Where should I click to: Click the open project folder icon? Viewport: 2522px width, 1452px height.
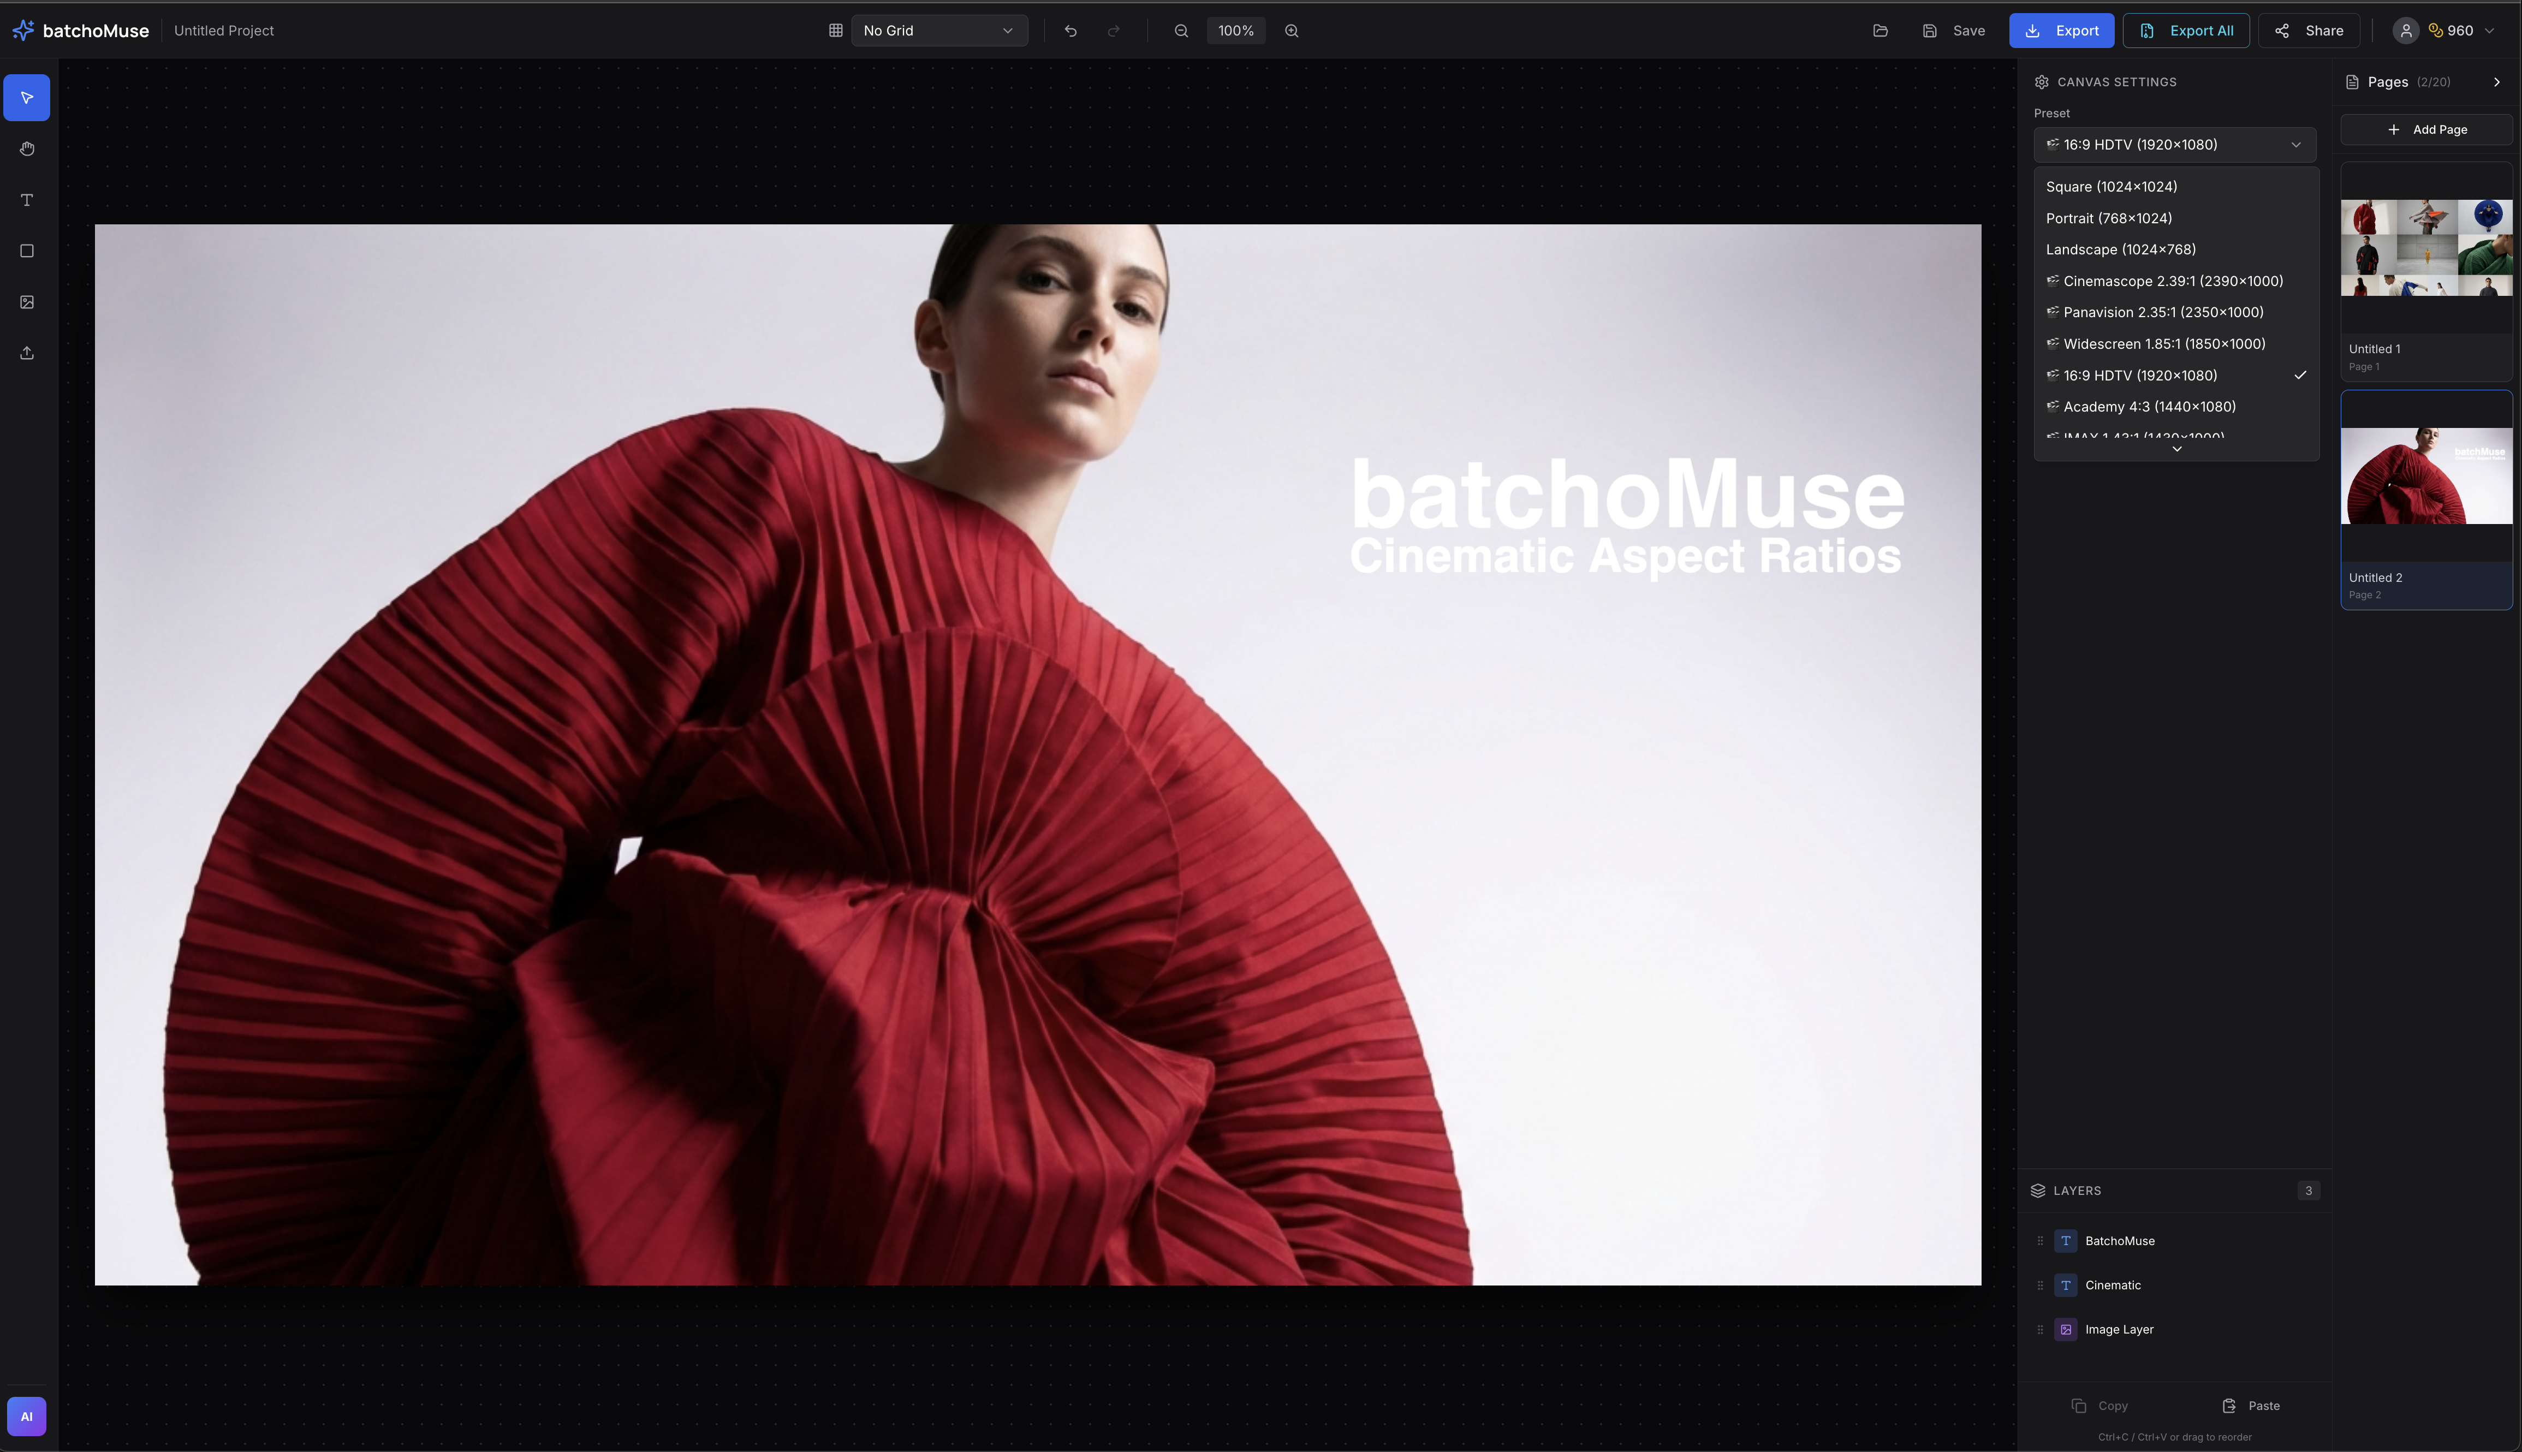(x=1880, y=30)
